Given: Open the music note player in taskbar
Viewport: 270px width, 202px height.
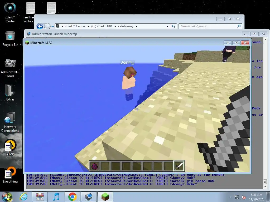Looking at the screenshot, I should tap(56, 197).
